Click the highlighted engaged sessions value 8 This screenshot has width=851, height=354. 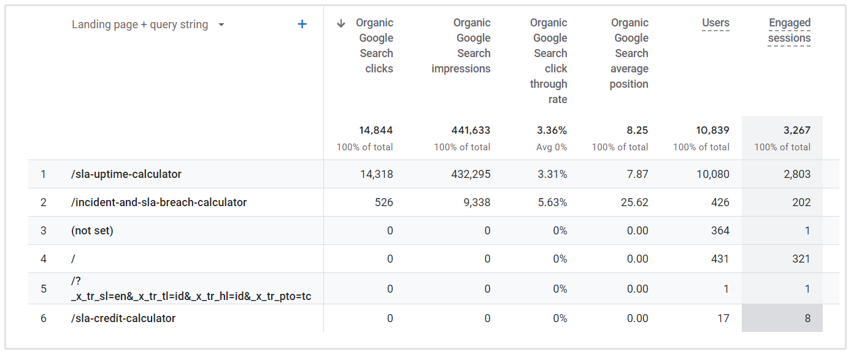(807, 318)
